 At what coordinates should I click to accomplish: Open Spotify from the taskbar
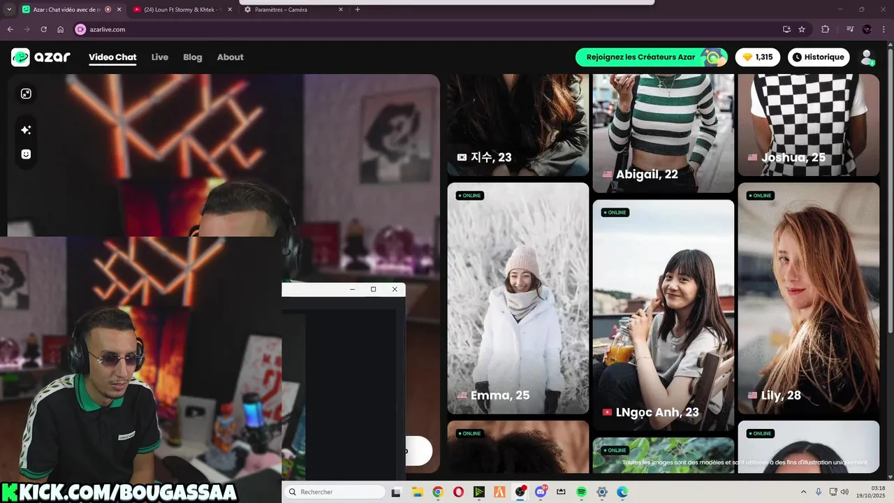[x=581, y=492]
